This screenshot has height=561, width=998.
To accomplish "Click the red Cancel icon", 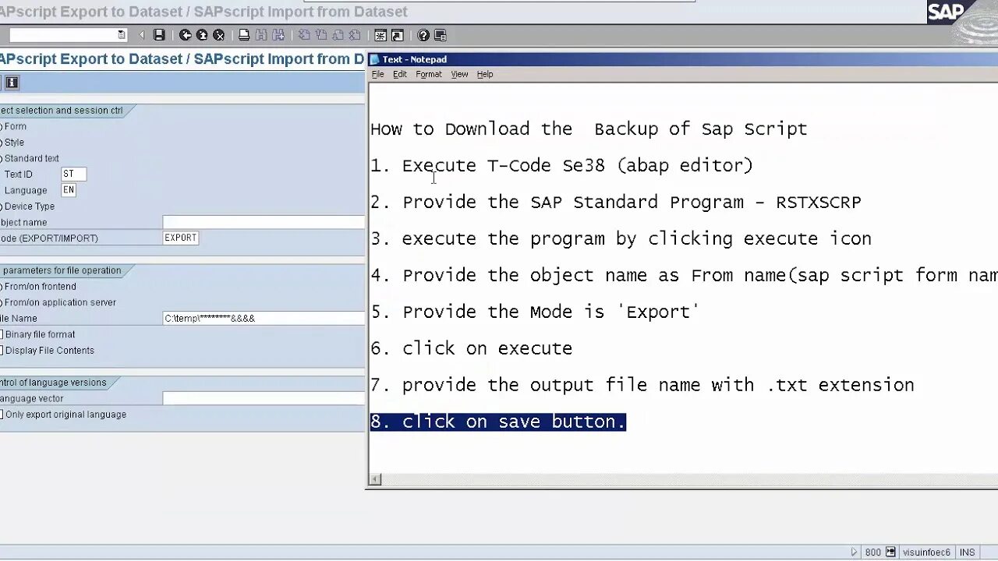I will [219, 35].
